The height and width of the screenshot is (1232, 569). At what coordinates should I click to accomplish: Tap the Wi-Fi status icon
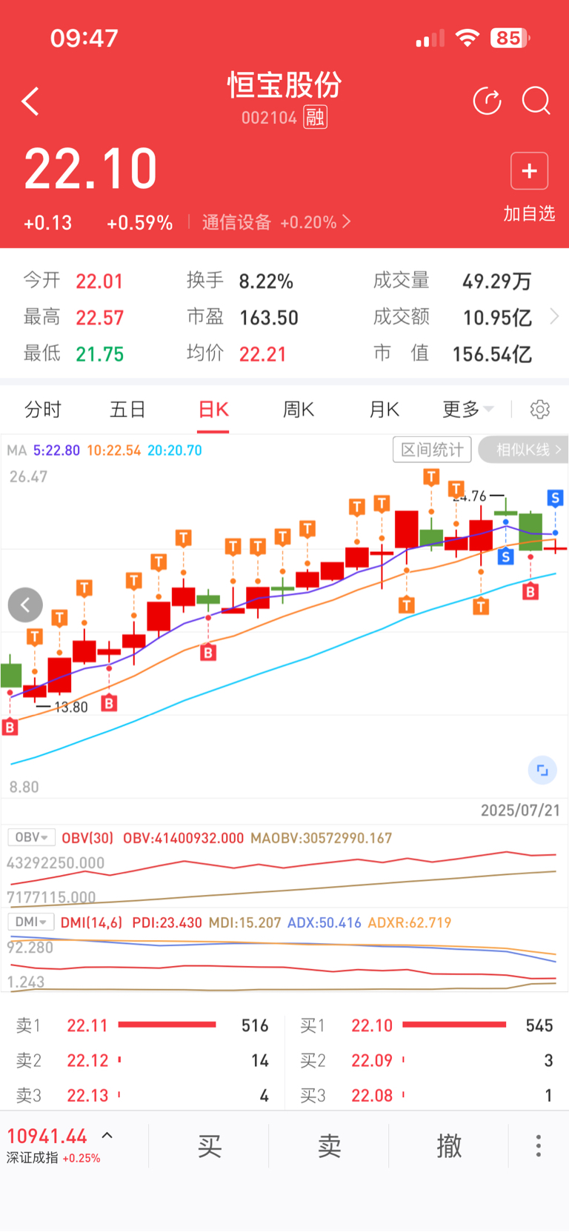click(x=467, y=38)
